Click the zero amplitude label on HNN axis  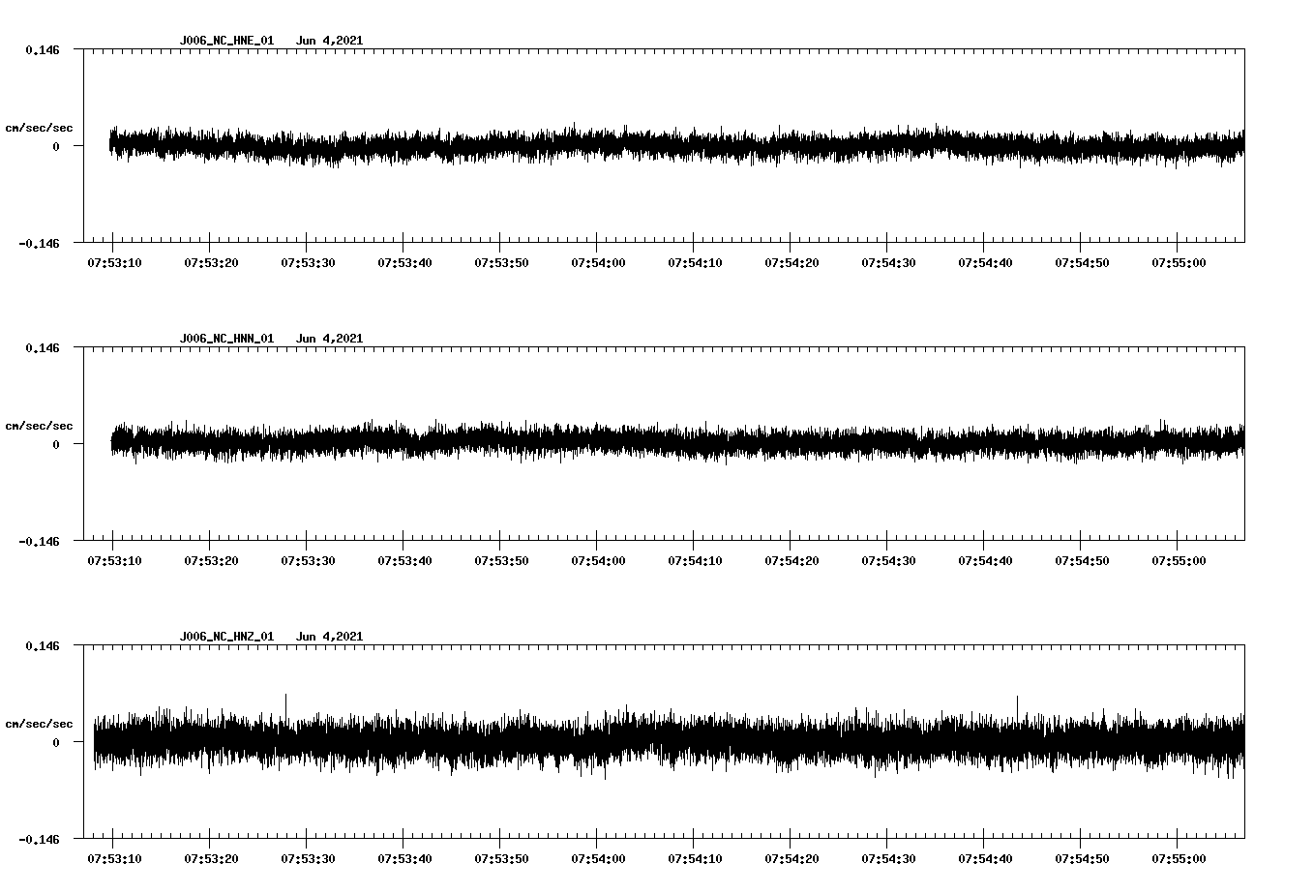click(x=55, y=444)
